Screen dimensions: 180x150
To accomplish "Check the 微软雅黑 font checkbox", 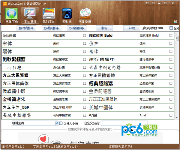I will (x=85, y=35).
